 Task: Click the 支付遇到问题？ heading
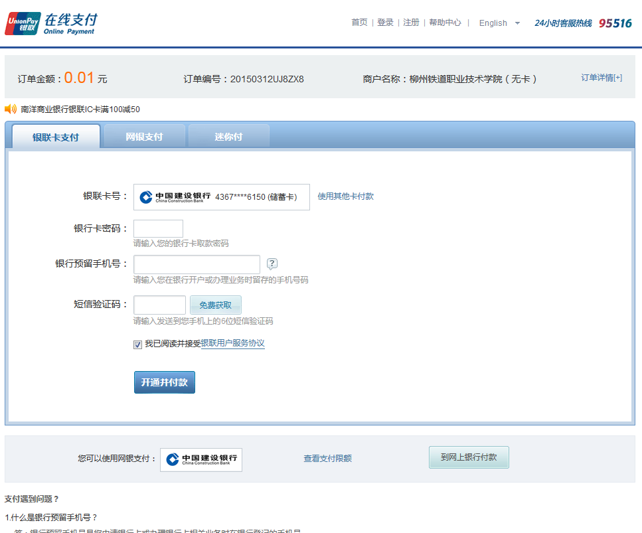pyautogui.click(x=32, y=499)
